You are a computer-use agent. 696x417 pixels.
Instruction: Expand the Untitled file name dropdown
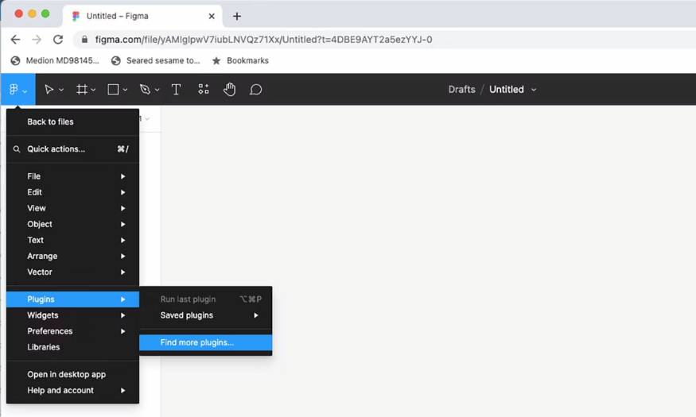pos(534,90)
